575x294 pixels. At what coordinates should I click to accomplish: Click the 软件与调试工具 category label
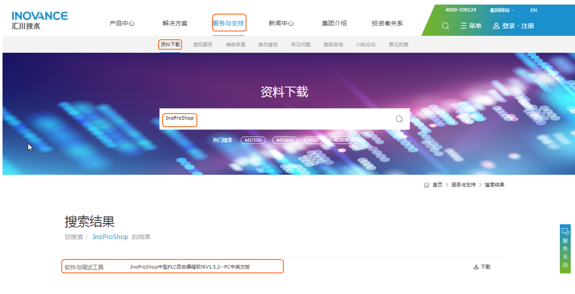click(84, 267)
